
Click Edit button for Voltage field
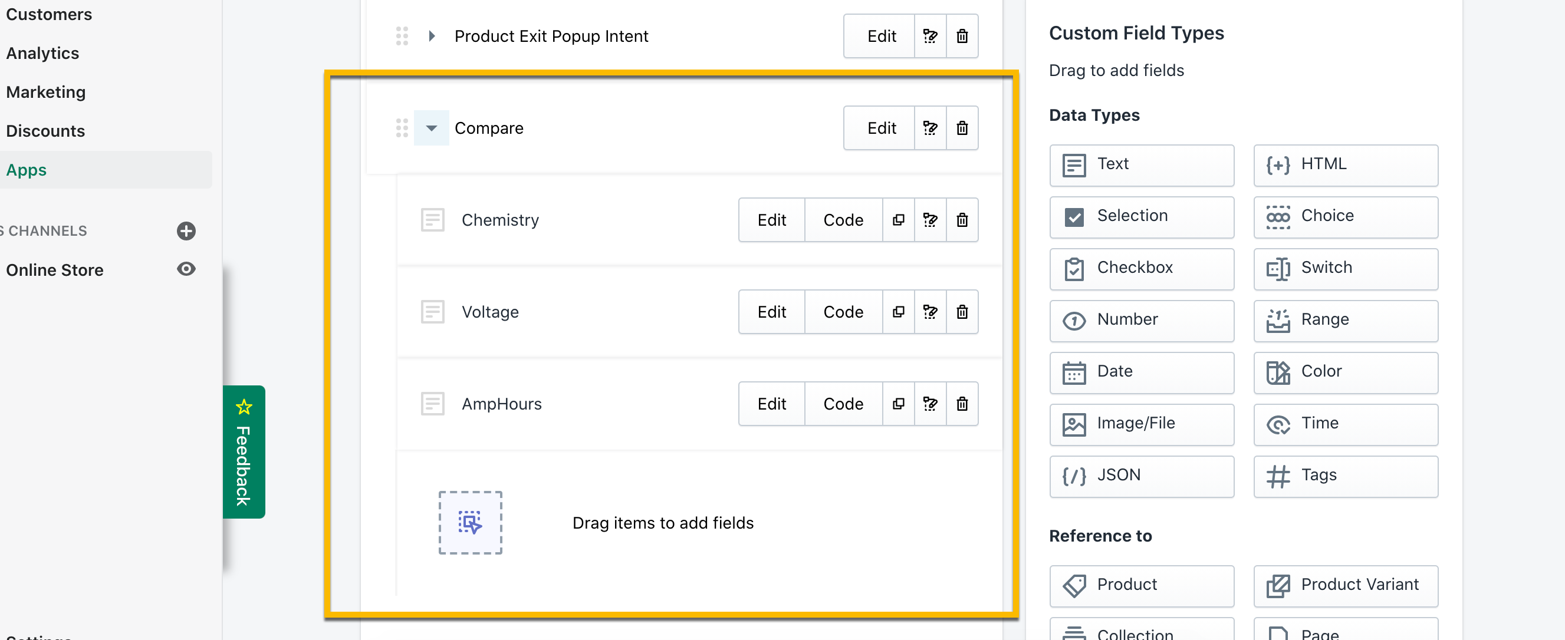[771, 312]
